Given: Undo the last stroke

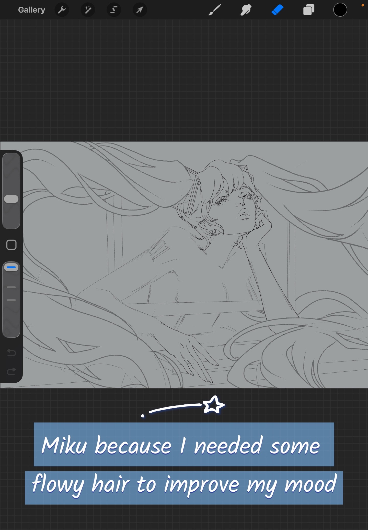Looking at the screenshot, I should 11,353.
